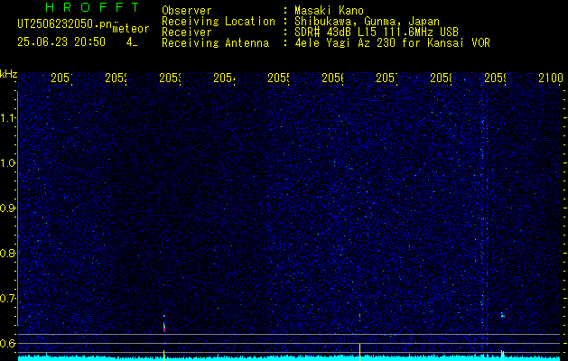Click the 2059 time axis label
568x361 pixels.
pos(496,78)
